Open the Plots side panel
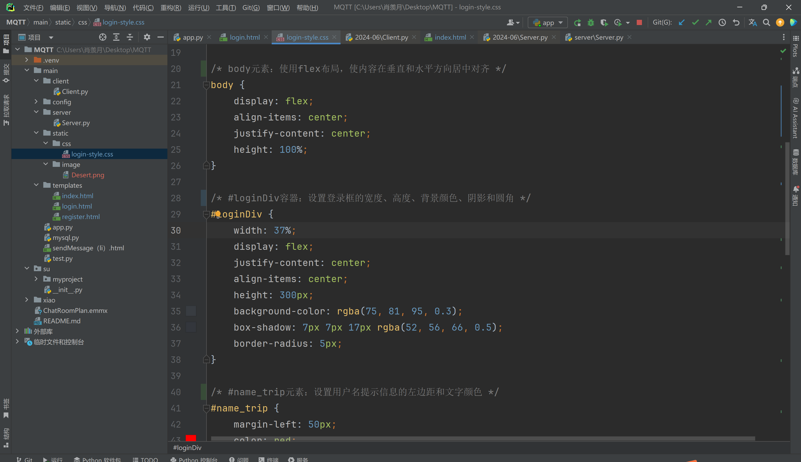This screenshot has width=801, height=462. pyautogui.click(x=796, y=46)
